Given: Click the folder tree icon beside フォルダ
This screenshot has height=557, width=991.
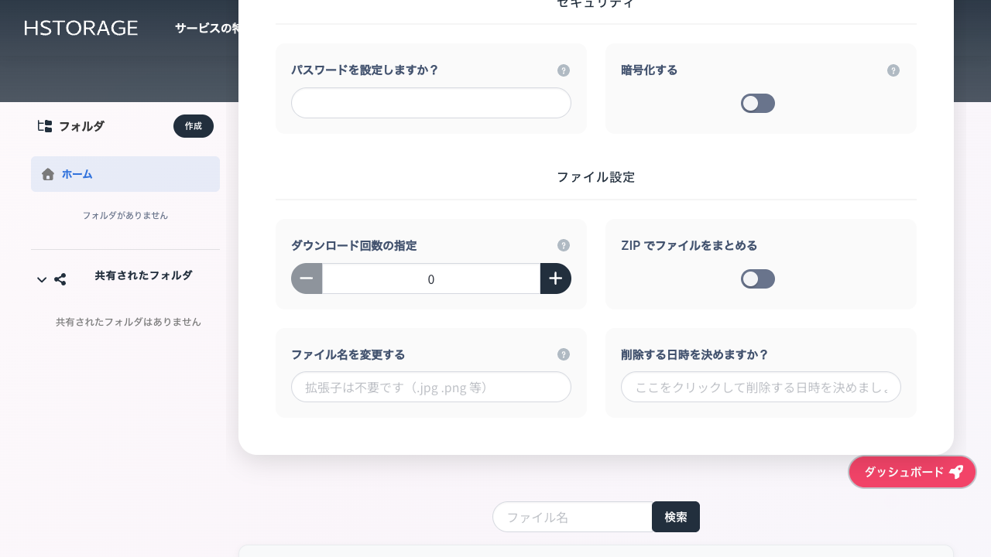Looking at the screenshot, I should click(45, 126).
